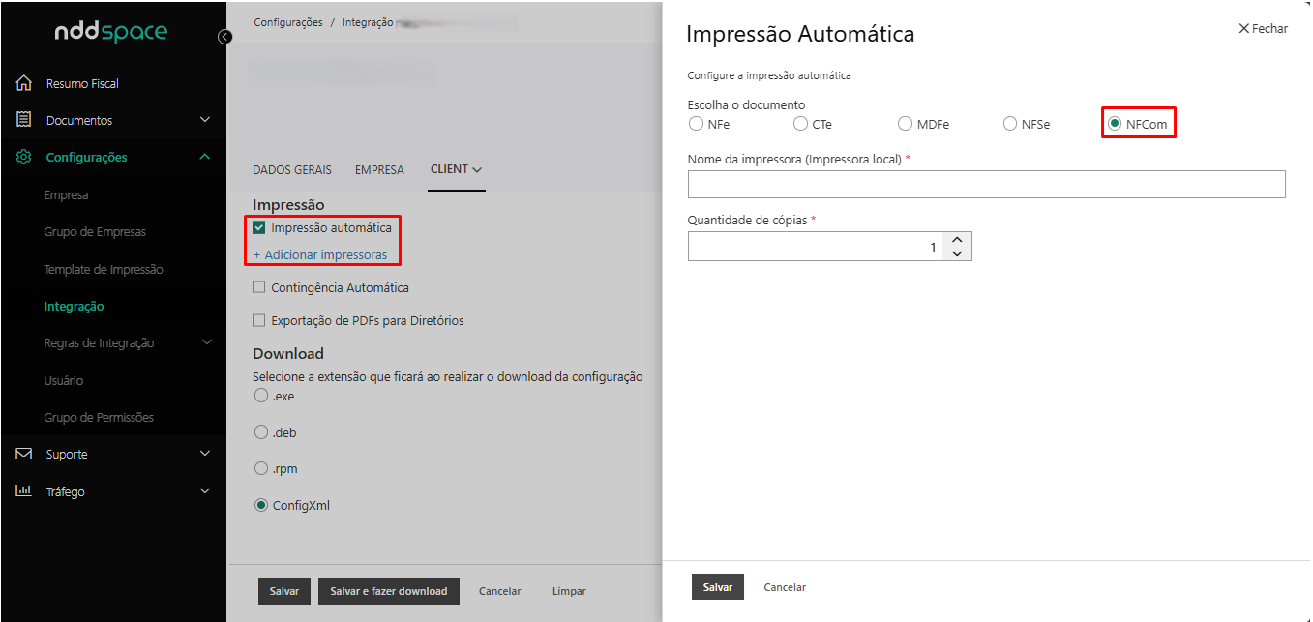Select the NFe document radio button

pyautogui.click(x=696, y=124)
